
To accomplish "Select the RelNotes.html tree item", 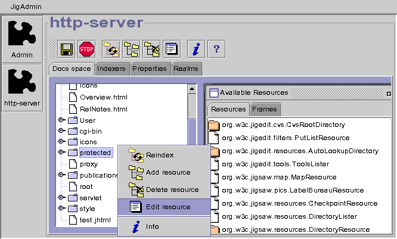I will 104,109.
